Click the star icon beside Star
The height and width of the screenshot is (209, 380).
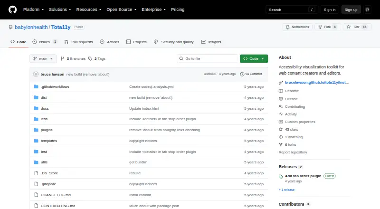point(349,27)
